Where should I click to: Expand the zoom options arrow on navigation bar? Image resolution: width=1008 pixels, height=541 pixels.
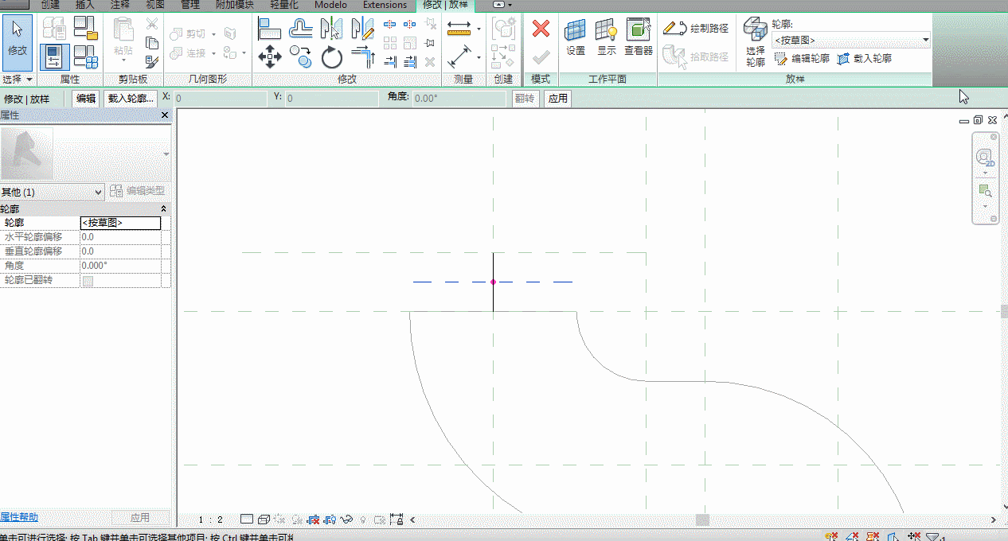tap(985, 206)
